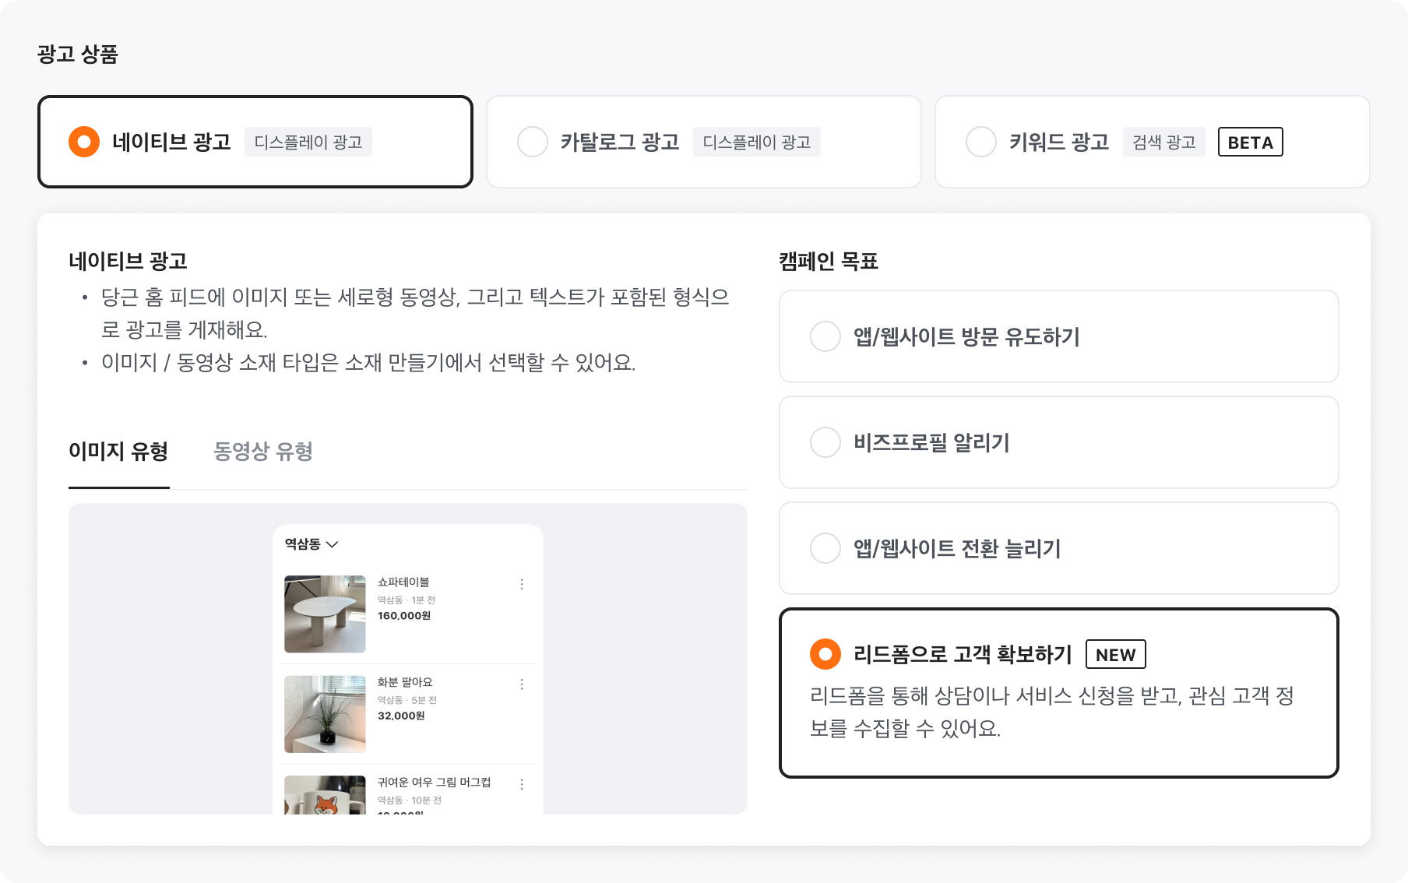The image size is (1408, 883).
Task: Click the NEW badge beside 리드폼
Action: [x=1115, y=655]
